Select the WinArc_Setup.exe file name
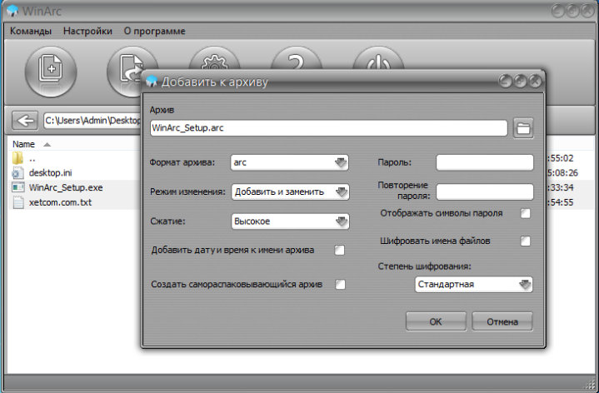Screen dimensions: 599x393 coord(66,187)
